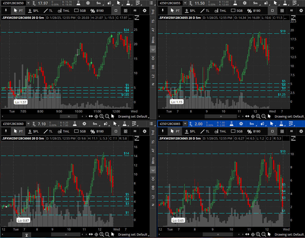Image resolution: width=305 pixels, height=238 pixels.
Task: Open Btns side tab next to 6050 chart
Action: (x=153, y=40)
